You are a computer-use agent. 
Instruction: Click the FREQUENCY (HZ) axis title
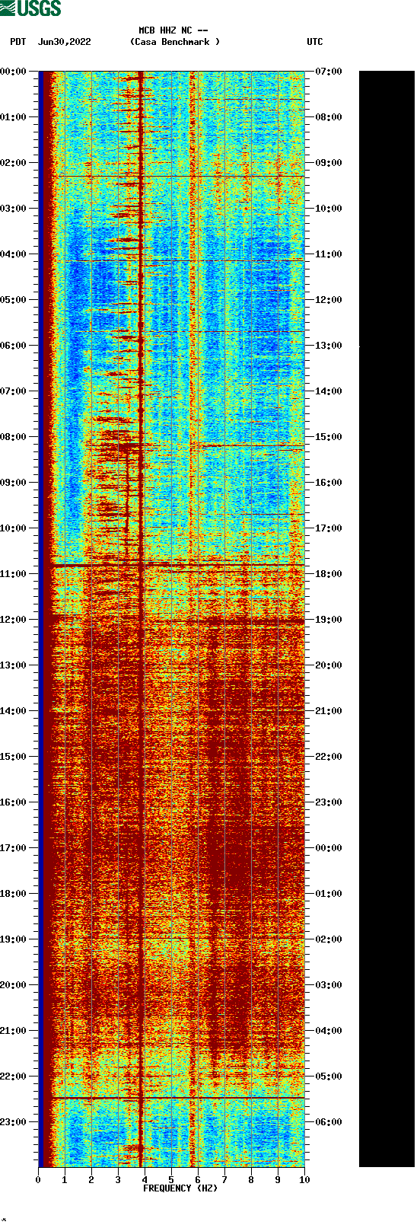180,1188
